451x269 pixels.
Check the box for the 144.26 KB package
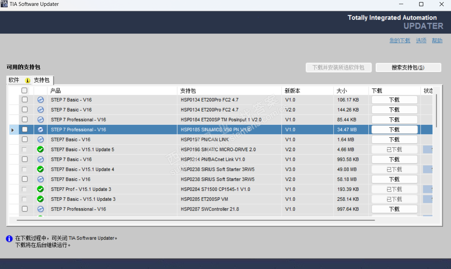click(25, 110)
